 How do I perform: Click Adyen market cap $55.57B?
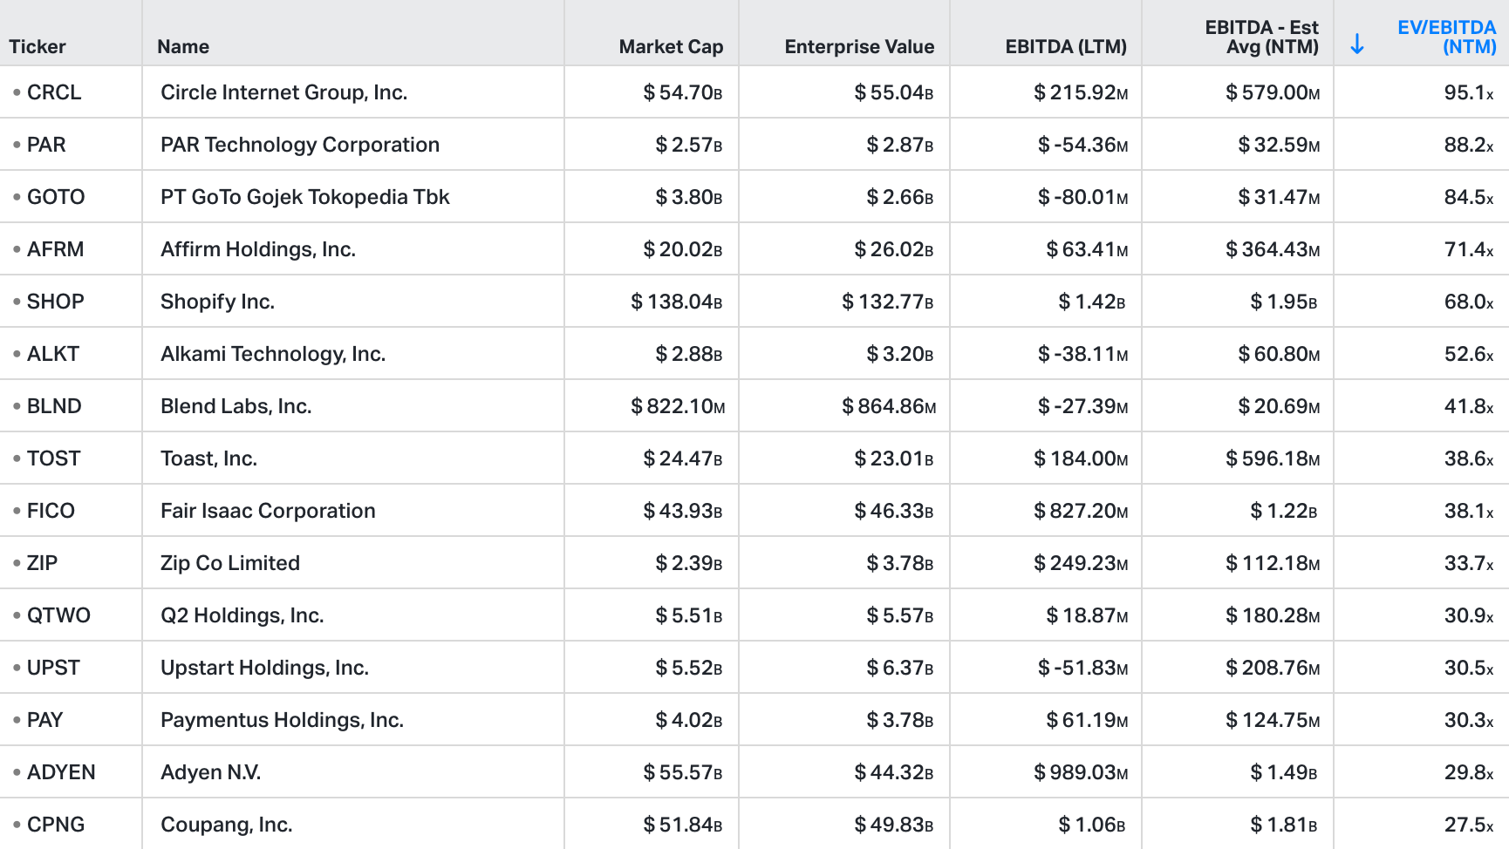coord(683,772)
